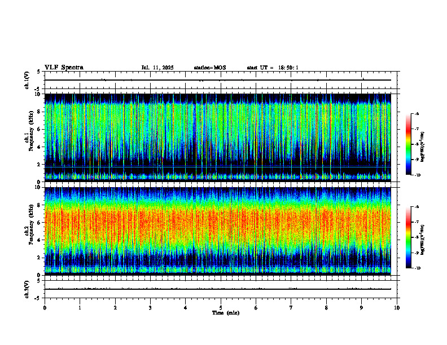This screenshot has height=345, width=447.
Task: Click the ch.1 spectrogram plot area
Action: [218, 138]
